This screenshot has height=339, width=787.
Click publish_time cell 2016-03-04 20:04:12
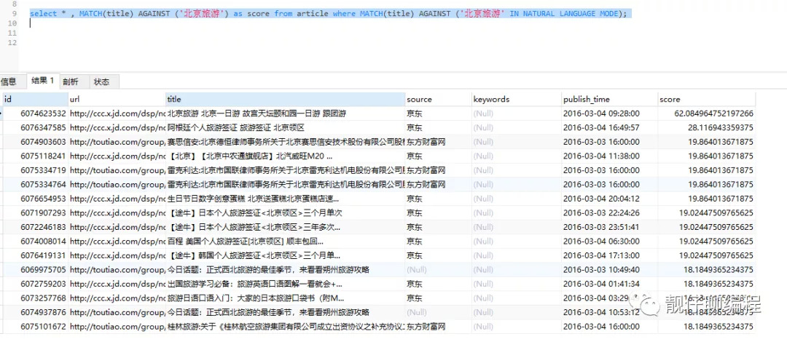point(601,199)
